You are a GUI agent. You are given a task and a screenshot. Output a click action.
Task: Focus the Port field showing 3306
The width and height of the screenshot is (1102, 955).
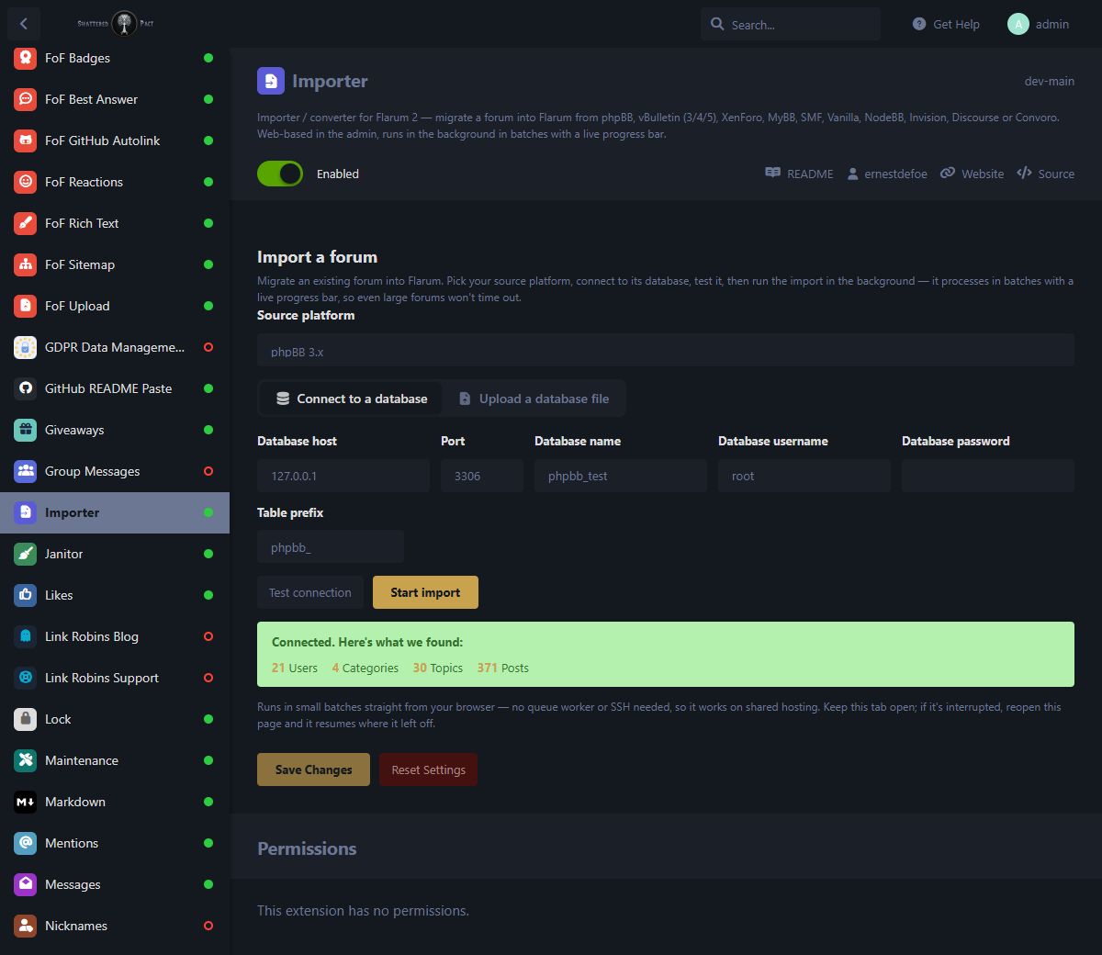pyautogui.click(x=482, y=476)
